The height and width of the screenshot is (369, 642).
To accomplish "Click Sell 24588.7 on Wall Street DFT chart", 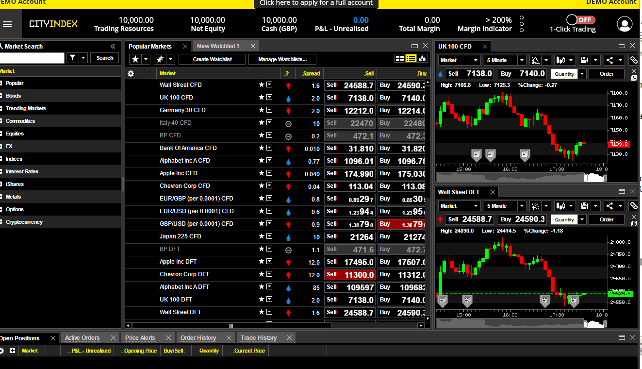I will click(470, 219).
